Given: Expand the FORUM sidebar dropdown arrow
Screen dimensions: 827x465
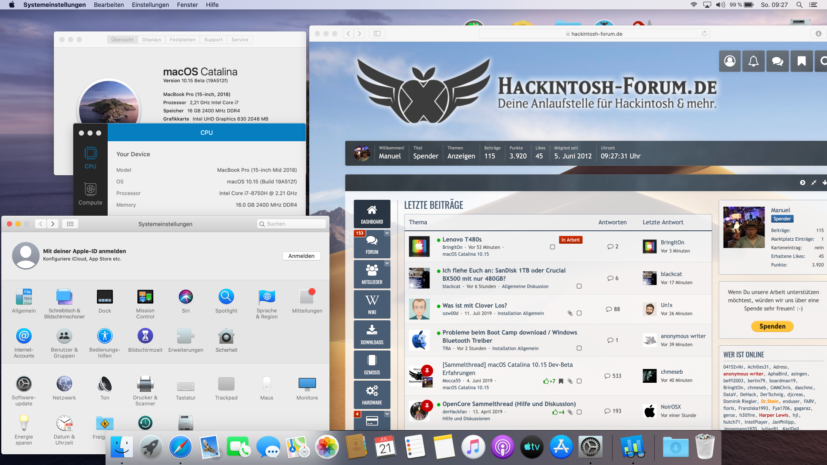Looking at the screenshot, I should tap(387, 233).
